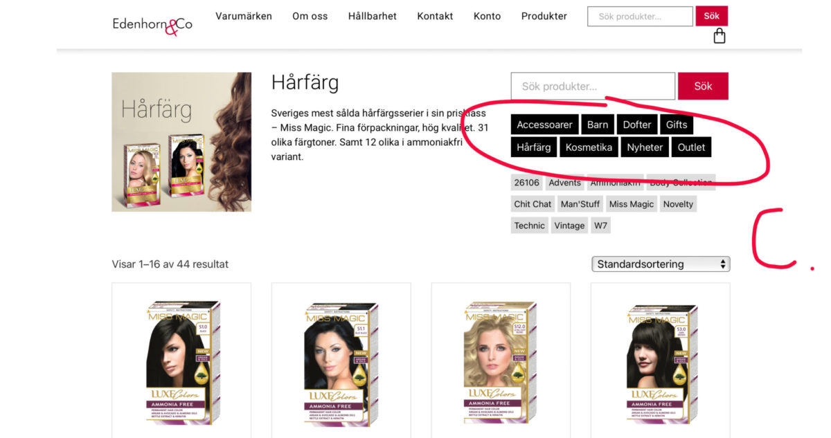Filter by the W7 brand tag

tap(600, 226)
